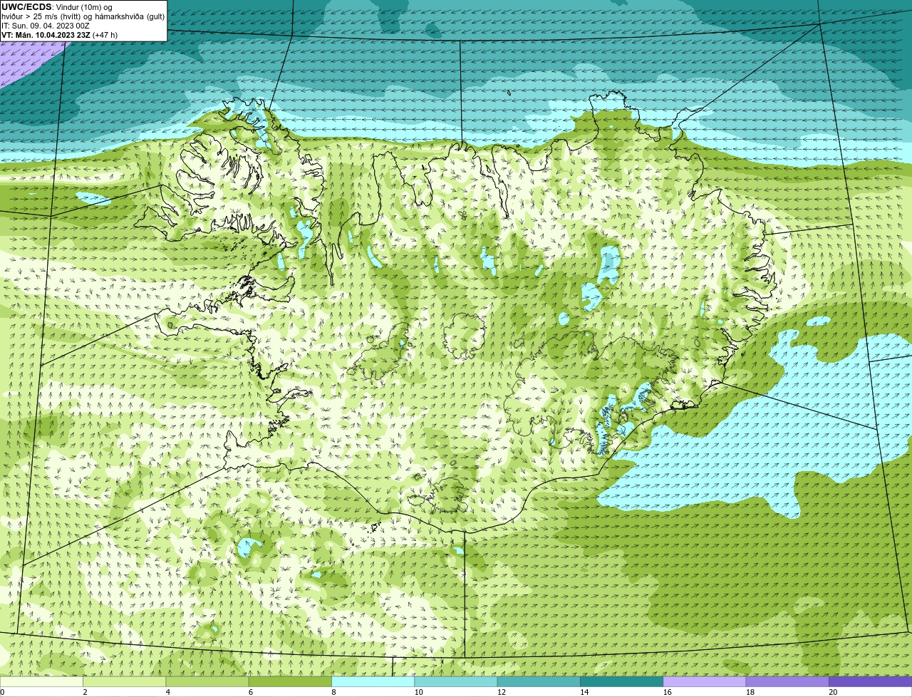Click the init time "IT: Sun. 09. 04. 2023 00Z"
This screenshot has width=912, height=697.
point(46,26)
